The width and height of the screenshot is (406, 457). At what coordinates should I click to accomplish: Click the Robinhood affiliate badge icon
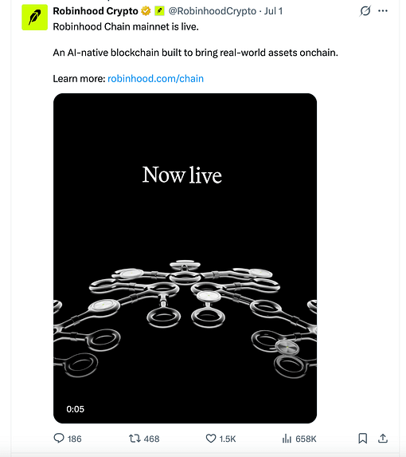click(159, 11)
